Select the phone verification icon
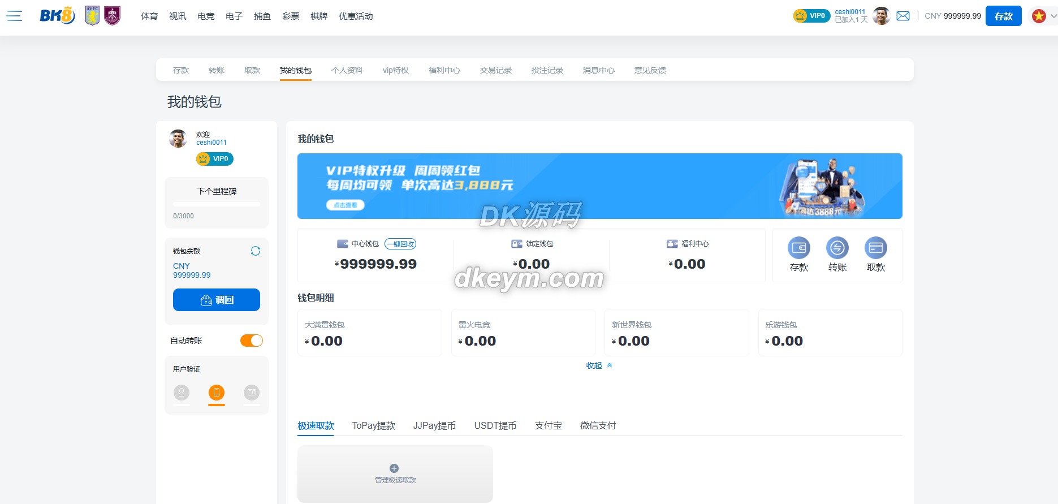 (x=217, y=393)
